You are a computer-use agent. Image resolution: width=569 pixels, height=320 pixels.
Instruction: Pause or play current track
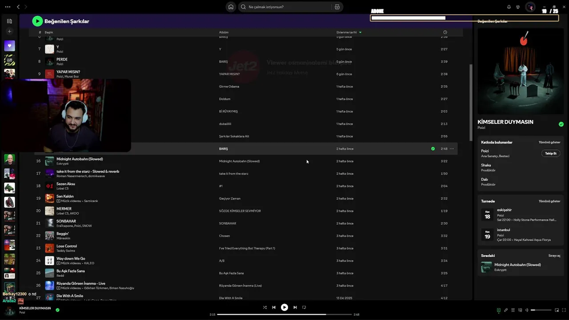click(x=284, y=307)
